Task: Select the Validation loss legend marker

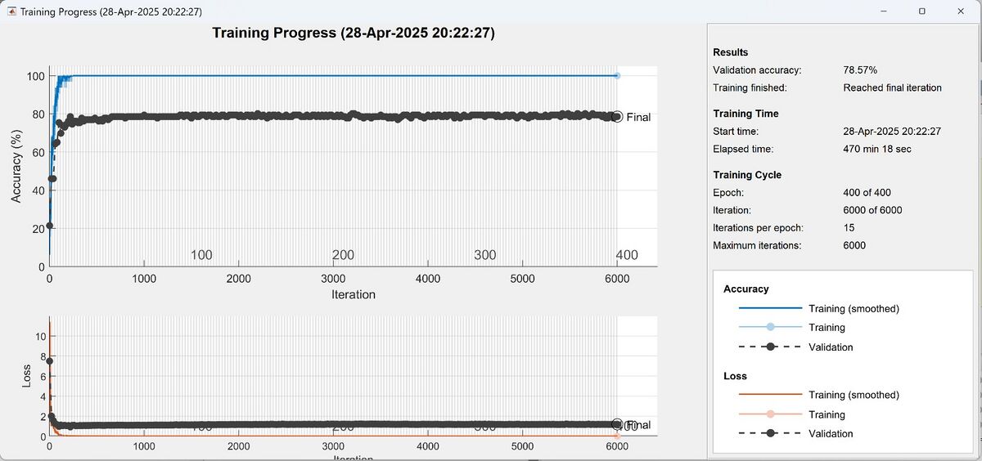Action: pos(770,434)
